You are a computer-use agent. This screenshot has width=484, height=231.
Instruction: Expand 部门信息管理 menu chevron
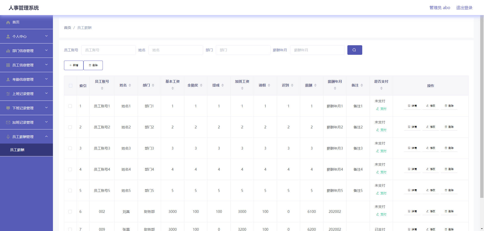[46, 50]
